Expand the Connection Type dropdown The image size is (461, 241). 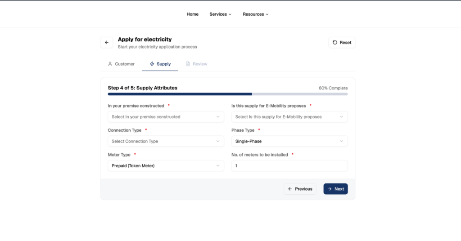pyautogui.click(x=166, y=141)
